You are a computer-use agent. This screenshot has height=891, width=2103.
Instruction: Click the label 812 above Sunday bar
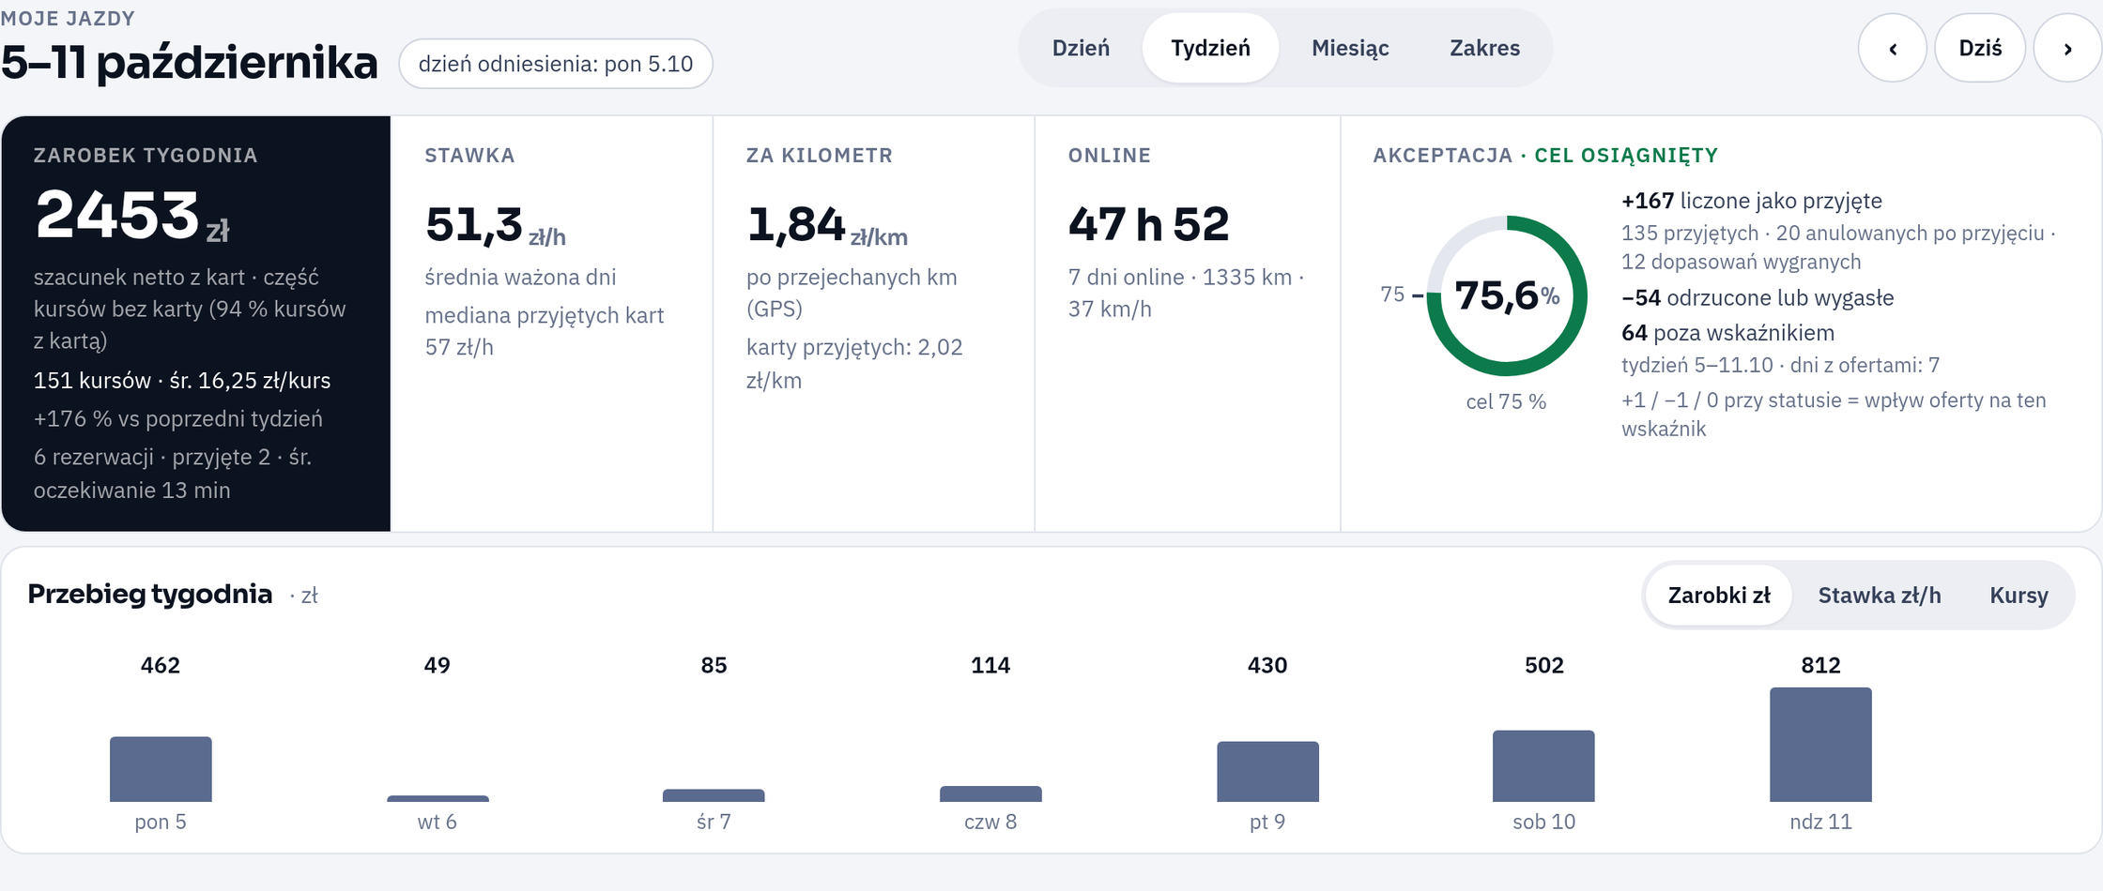(x=1820, y=665)
